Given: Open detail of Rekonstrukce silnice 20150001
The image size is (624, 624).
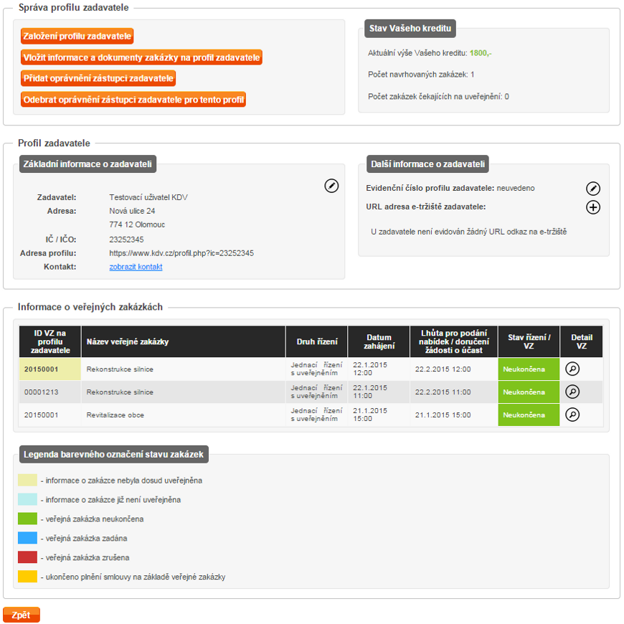Looking at the screenshot, I should 572,369.
